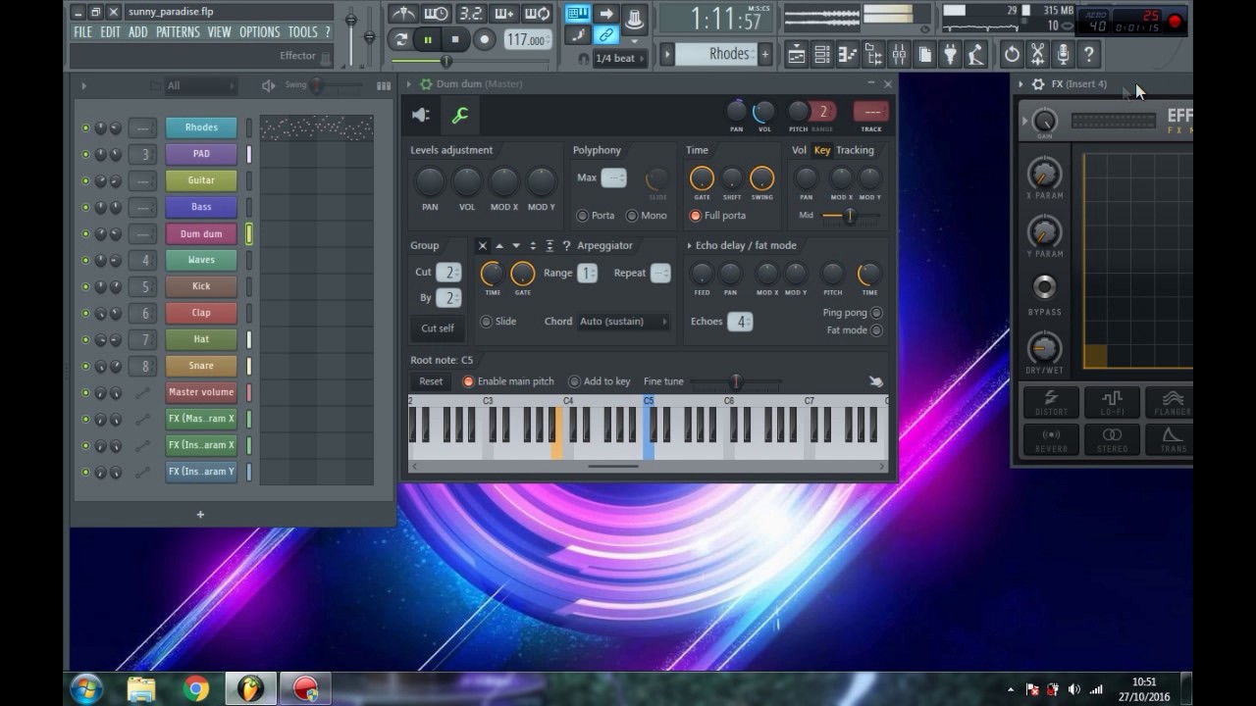Open the playlist window from toolbar
1256x706 pixels.
797,55
